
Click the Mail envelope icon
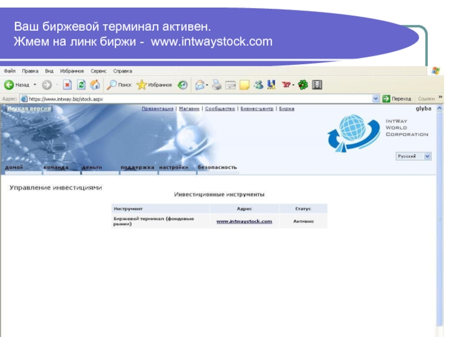point(200,85)
